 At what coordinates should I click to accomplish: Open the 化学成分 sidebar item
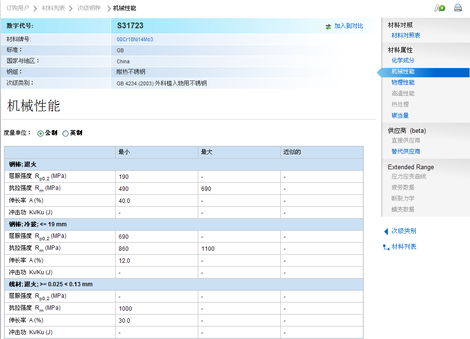tap(403, 60)
